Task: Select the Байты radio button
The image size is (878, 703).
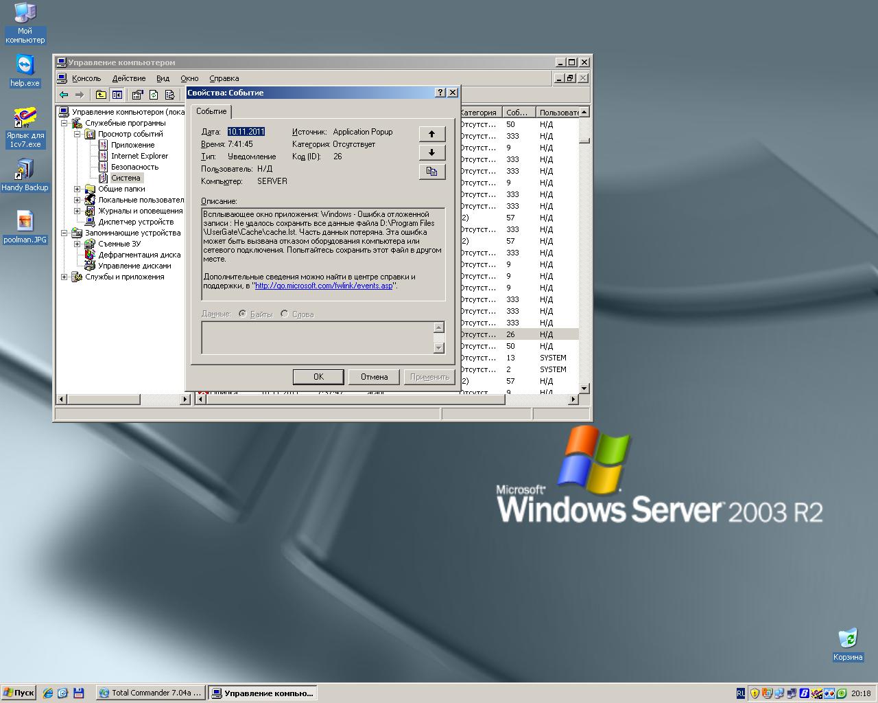Action: 243,314
